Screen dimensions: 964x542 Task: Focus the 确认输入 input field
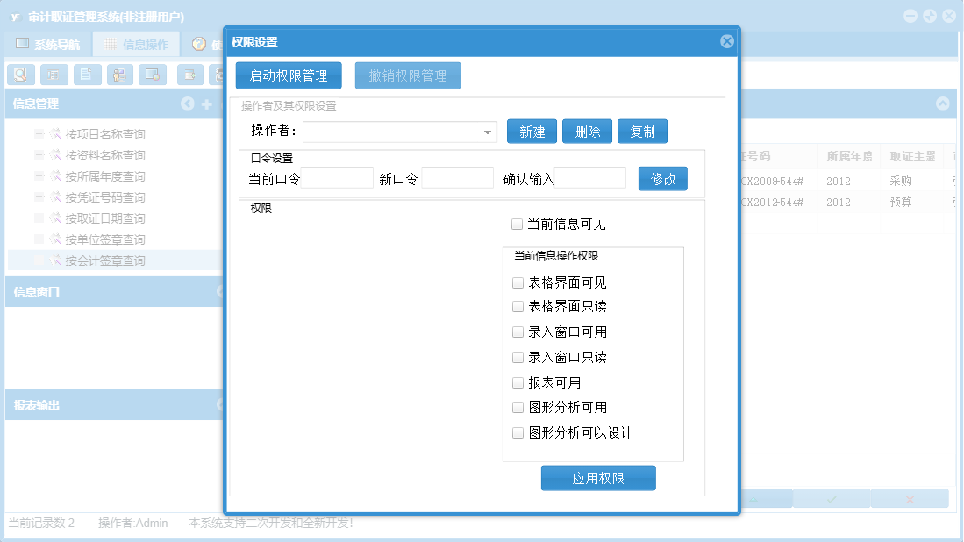tap(590, 178)
